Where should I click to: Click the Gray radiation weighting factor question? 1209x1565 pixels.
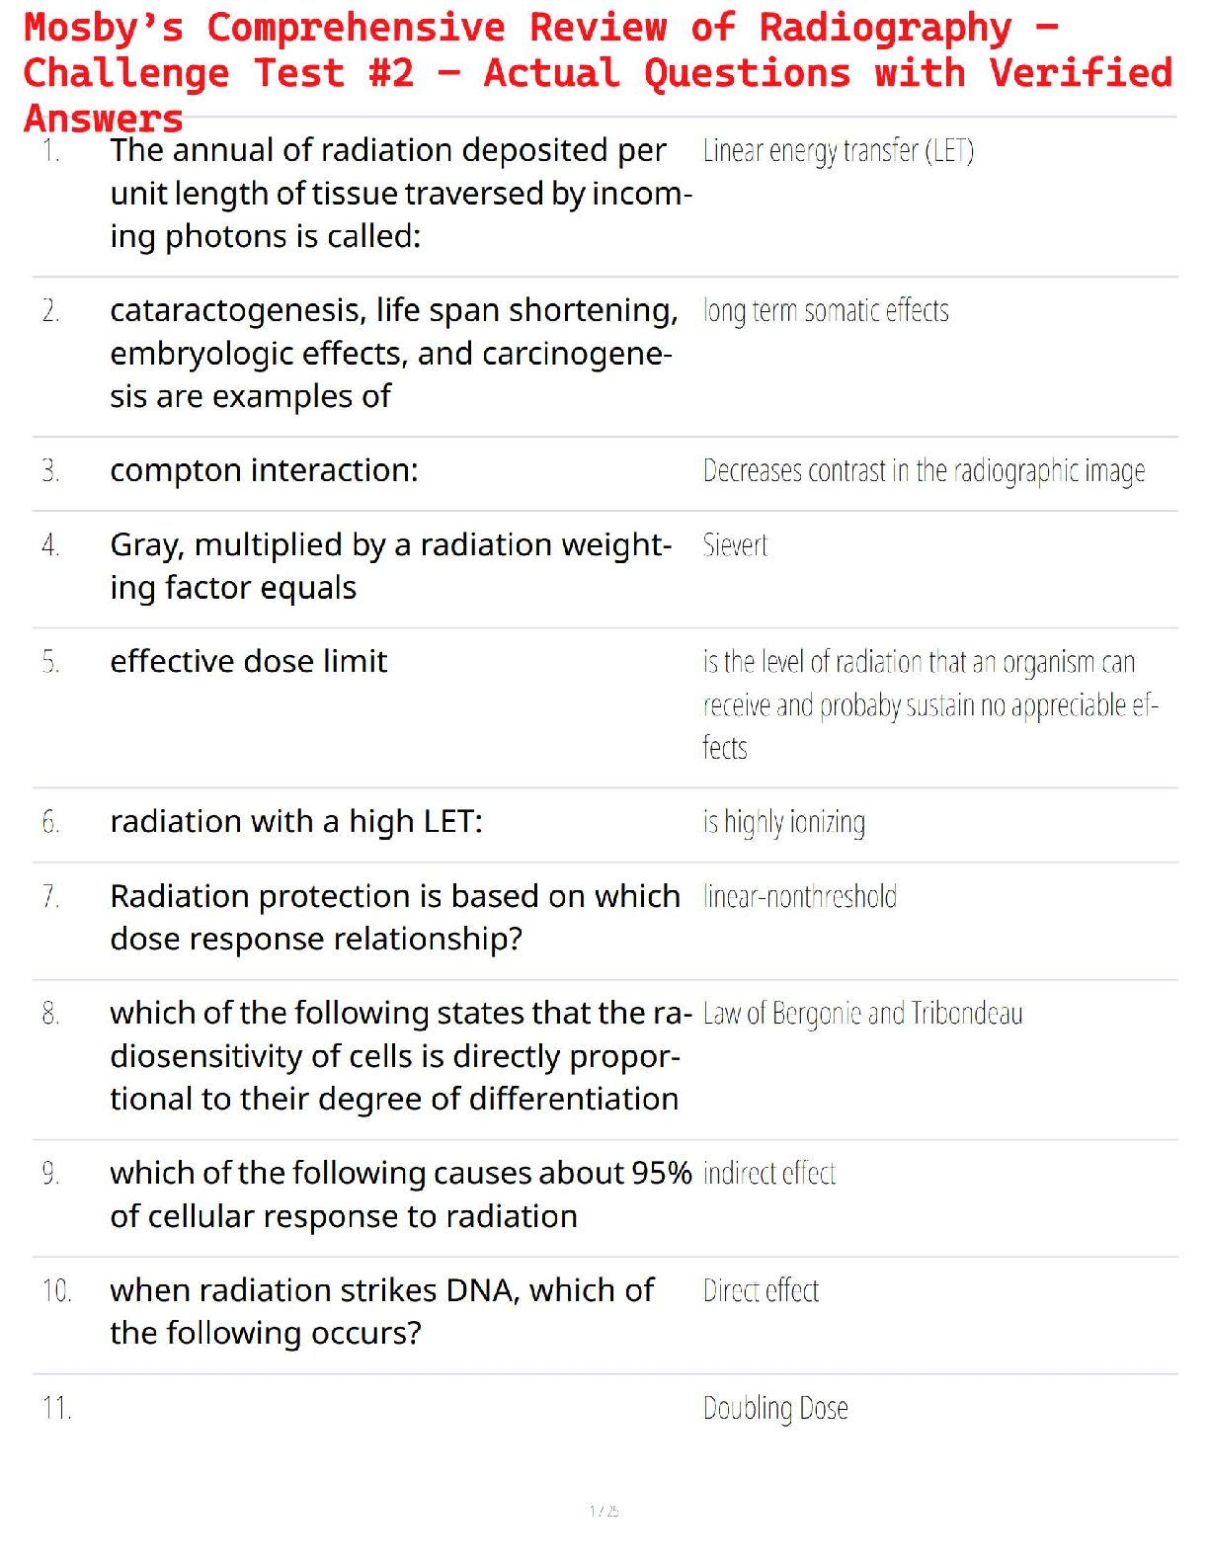(x=390, y=566)
